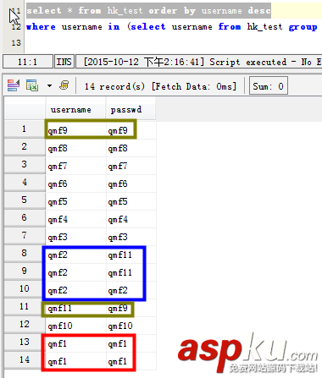Screen dimensions: 322x378
Task: Click passwd cell qmf11 in row 9
Action: [x=131, y=272]
